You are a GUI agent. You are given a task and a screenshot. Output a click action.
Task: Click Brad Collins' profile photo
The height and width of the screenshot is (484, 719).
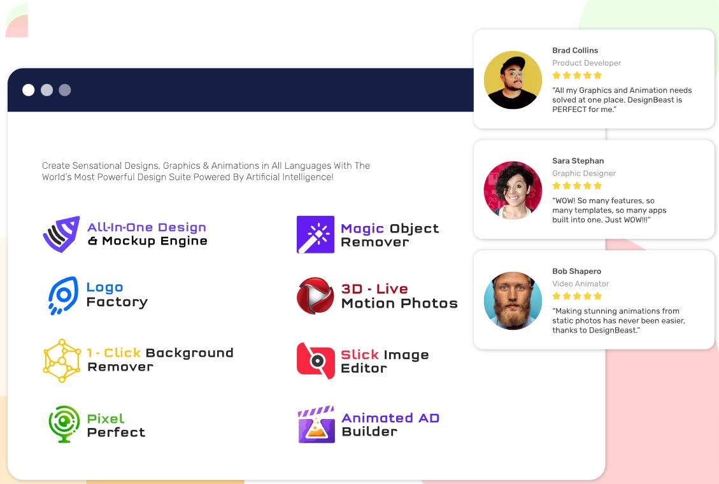tap(513, 80)
